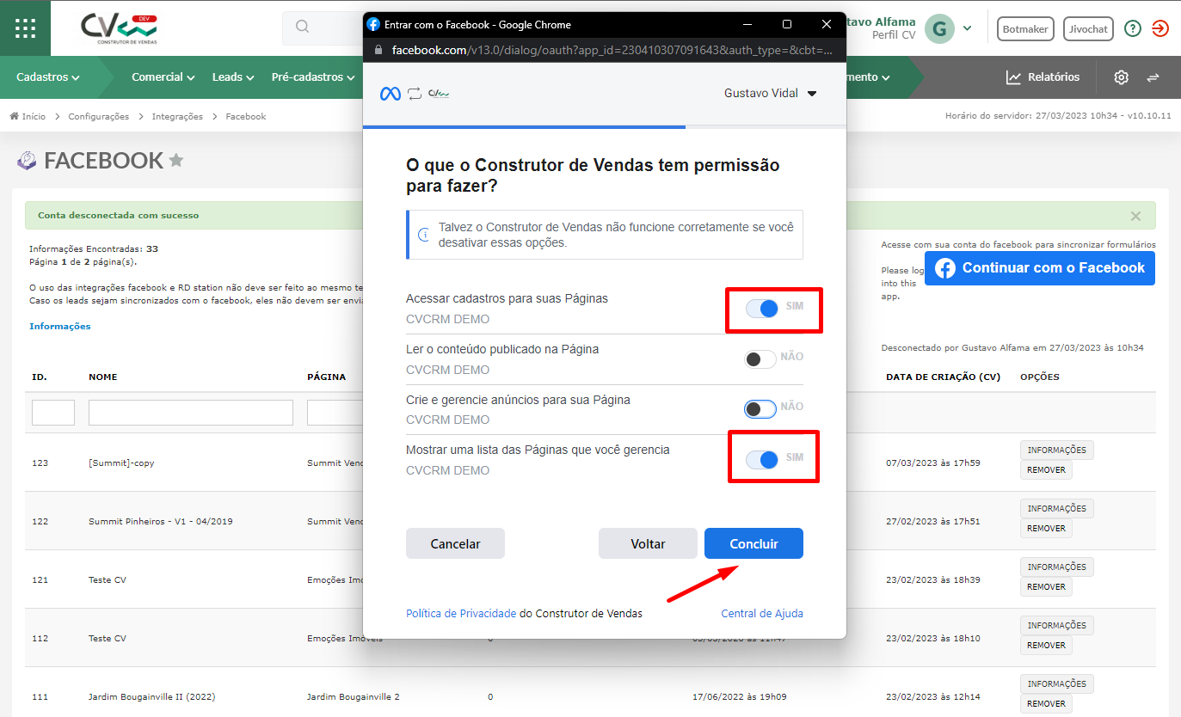1181x717 pixels.
Task: Click INFORMAÇÕES for row 122
Action: coord(1057,508)
